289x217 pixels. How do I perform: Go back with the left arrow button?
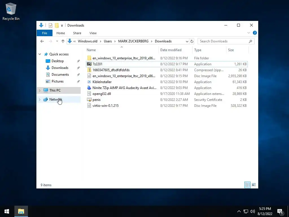[x=42, y=41]
